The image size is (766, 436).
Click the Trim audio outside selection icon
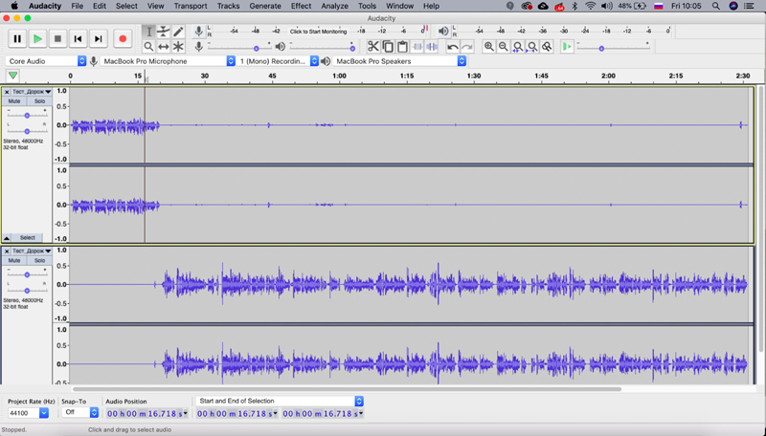pyautogui.click(x=417, y=46)
